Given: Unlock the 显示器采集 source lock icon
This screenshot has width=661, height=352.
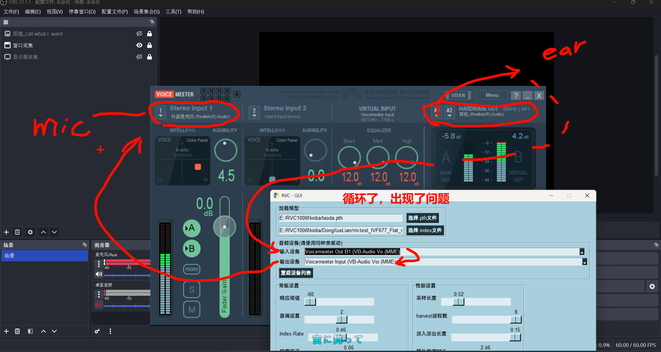Looking at the screenshot, I should 149,57.
